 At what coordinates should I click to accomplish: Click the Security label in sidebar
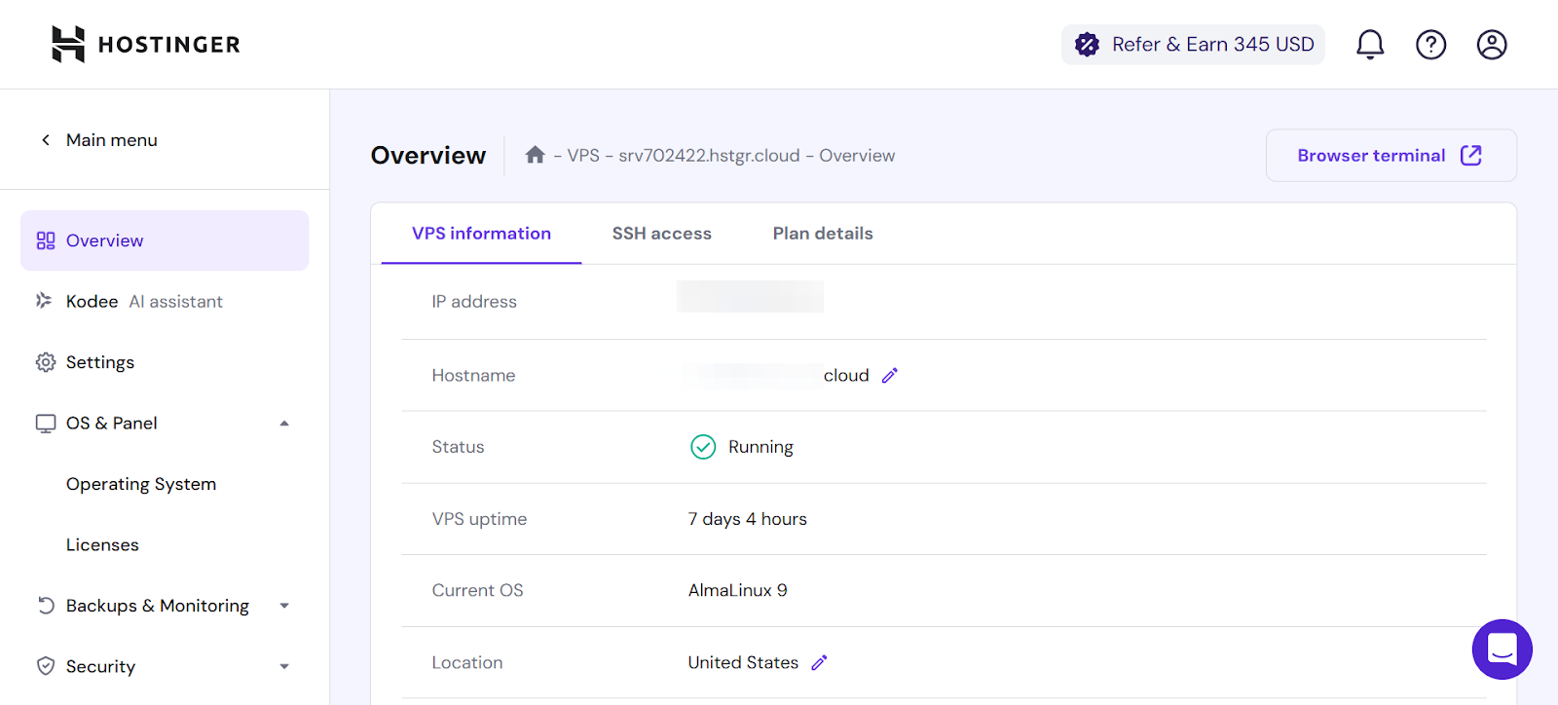[100, 667]
